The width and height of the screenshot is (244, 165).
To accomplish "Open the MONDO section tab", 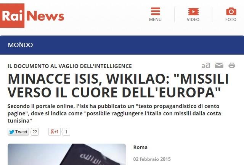I will click(20, 45).
